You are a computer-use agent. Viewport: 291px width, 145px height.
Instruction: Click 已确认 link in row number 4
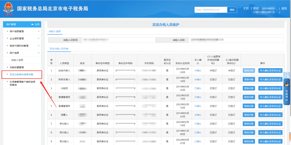click(198, 97)
